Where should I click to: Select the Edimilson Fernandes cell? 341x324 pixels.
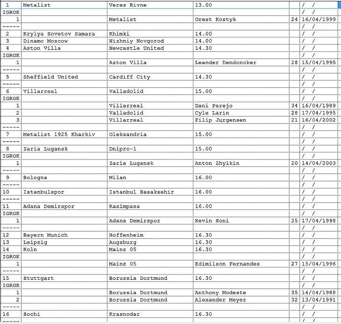[x=241, y=264]
